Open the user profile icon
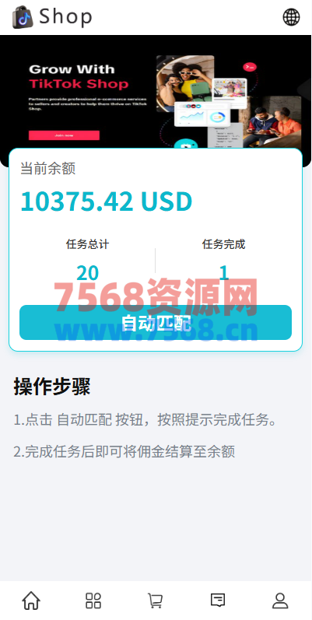The height and width of the screenshot is (620, 312). pyautogui.click(x=280, y=601)
